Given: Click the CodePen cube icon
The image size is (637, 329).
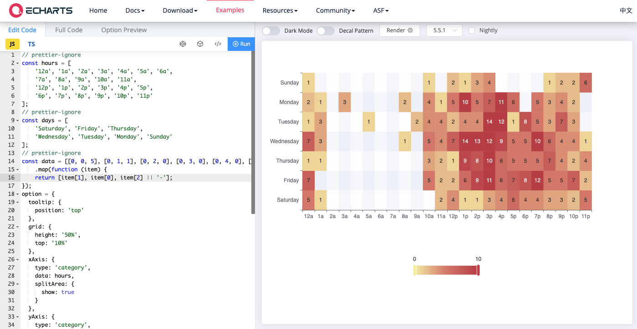Looking at the screenshot, I should coord(200,44).
